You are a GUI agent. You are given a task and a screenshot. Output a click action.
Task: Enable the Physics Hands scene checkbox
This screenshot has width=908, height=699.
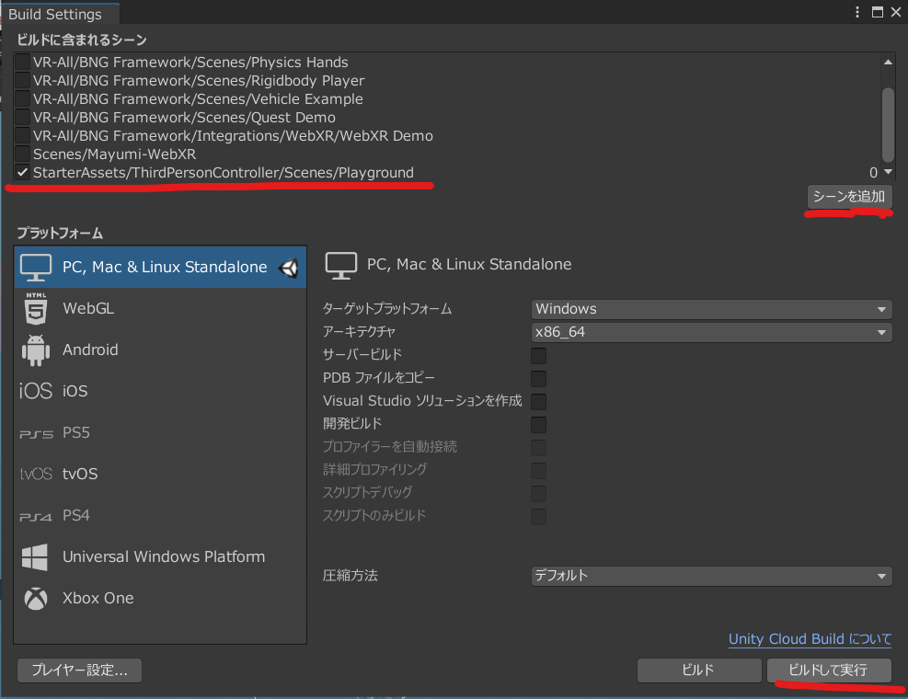pyautogui.click(x=23, y=62)
